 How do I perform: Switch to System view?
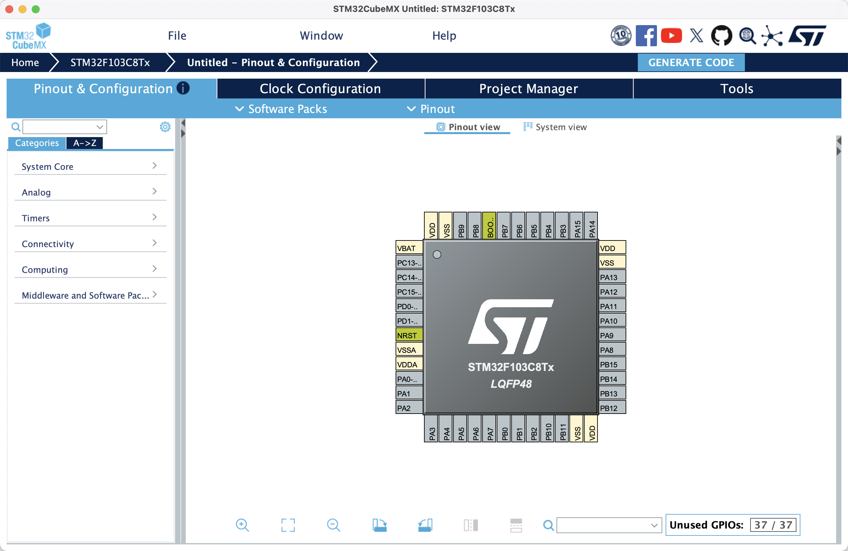(555, 127)
